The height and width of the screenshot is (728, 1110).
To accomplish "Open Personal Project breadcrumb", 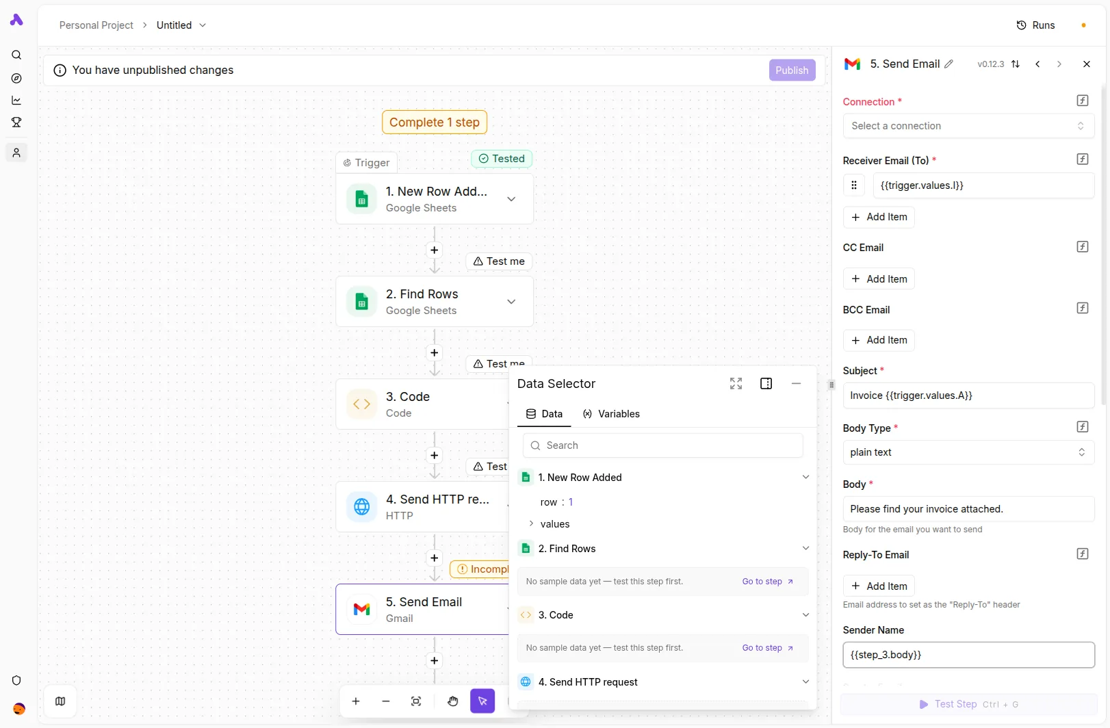I will [x=96, y=25].
